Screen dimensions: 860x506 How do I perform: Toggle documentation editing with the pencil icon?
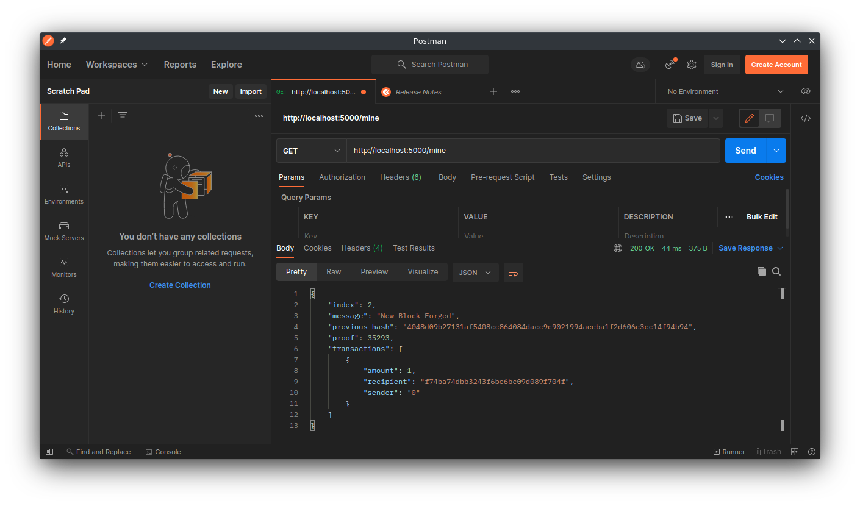749,118
